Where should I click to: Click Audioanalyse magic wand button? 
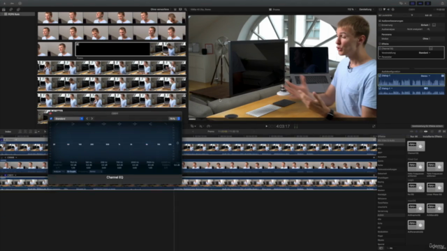click(x=428, y=29)
